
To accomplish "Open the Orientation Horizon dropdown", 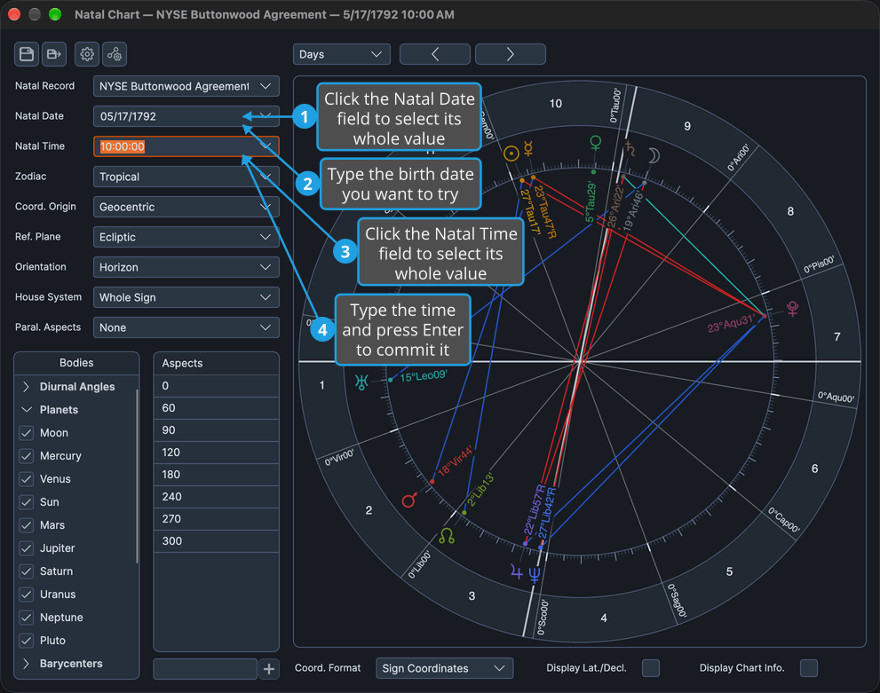I will click(x=186, y=267).
